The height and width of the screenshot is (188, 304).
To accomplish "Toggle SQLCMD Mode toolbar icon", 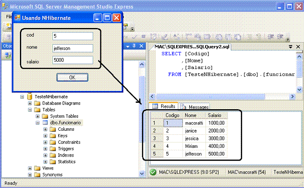I will click(x=207, y=37).
